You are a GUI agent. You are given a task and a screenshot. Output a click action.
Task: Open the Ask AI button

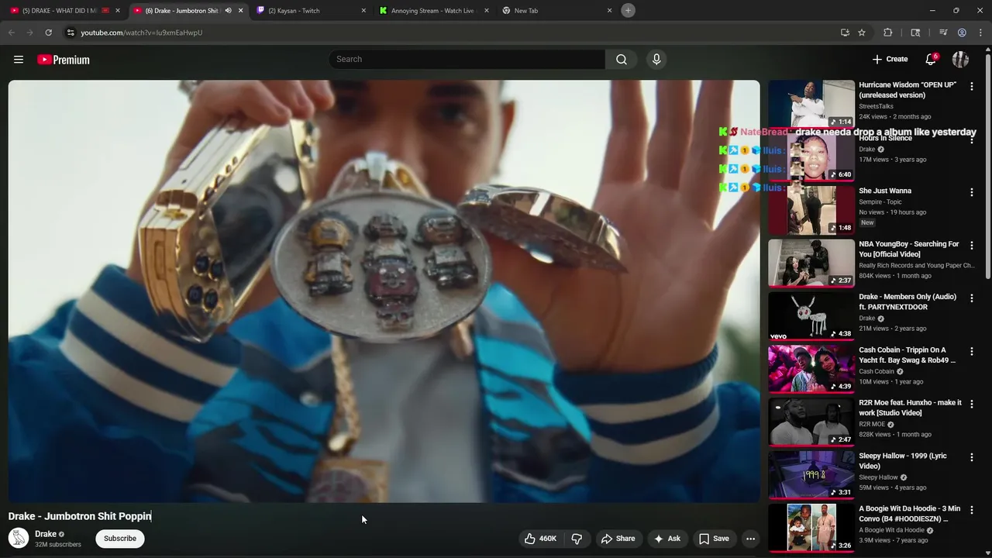coord(667,539)
